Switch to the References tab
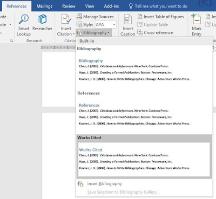The width and height of the screenshot is (216, 199). pos(17,6)
